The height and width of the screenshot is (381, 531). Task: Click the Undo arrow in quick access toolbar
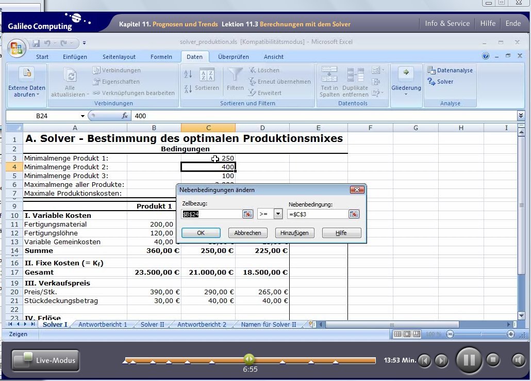point(47,43)
